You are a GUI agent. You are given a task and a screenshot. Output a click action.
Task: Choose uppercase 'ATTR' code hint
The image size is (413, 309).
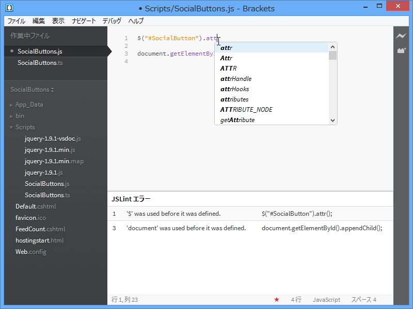click(x=272, y=68)
